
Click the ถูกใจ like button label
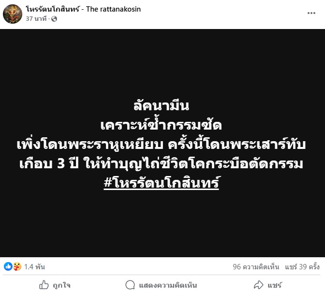61,285
